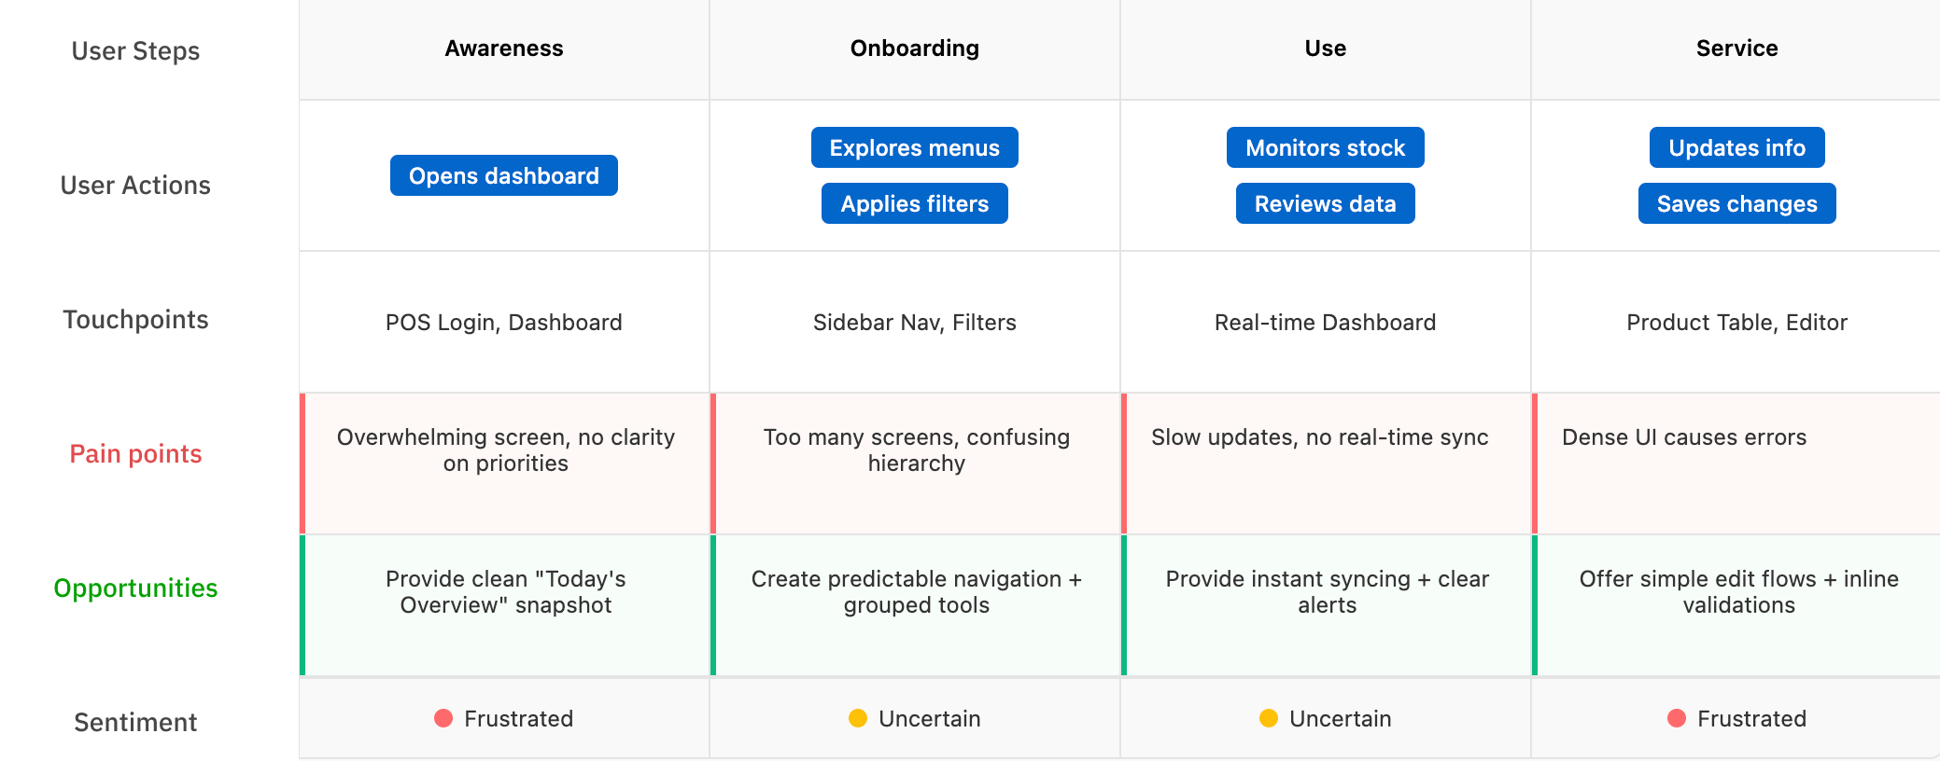Image resolution: width=1940 pixels, height=761 pixels.
Task: Click the red dot beside Frustrated under Awareness
Action: pos(443,718)
